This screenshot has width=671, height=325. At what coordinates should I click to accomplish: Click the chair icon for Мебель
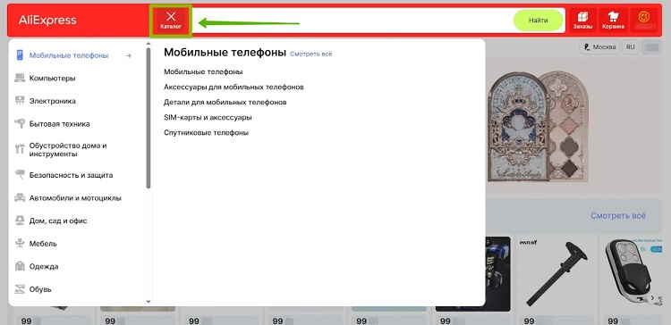click(x=20, y=244)
